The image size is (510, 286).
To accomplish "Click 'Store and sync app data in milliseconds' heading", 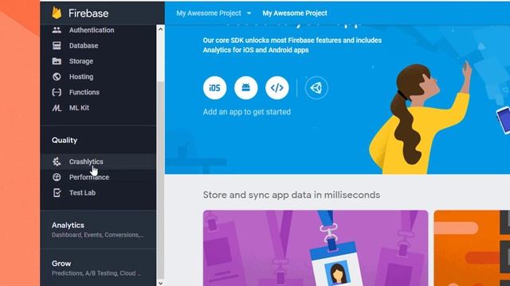I will [292, 195].
